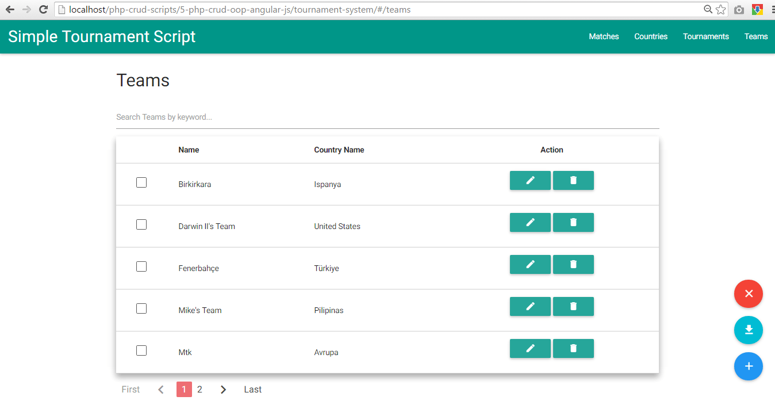The image size is (775, 404).
Task: Click the Name column header
Action: (x=189, y=150)
